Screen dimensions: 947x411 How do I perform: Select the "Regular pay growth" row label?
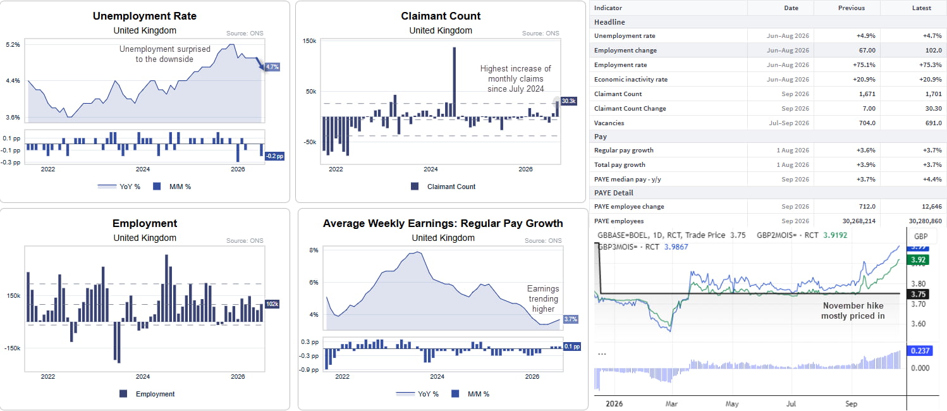click(624, 150)
